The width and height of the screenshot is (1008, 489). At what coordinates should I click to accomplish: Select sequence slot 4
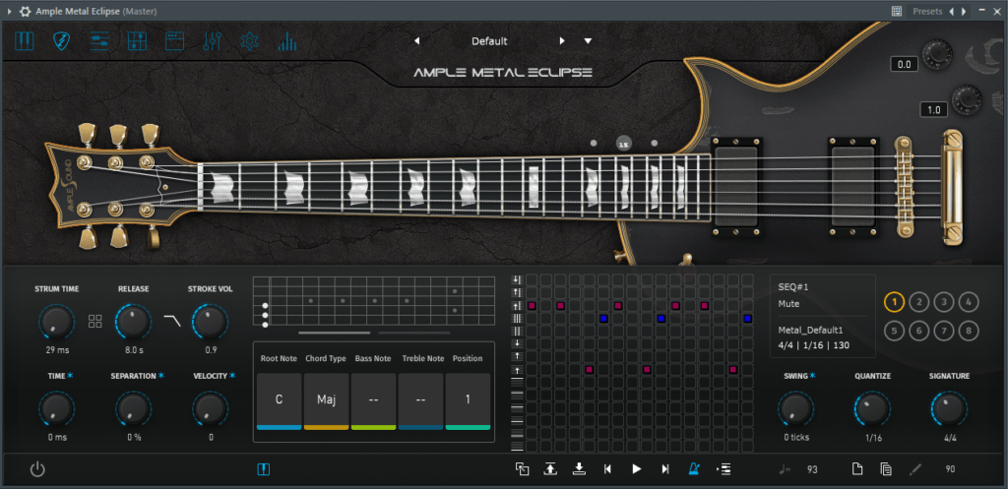point(969,301)
